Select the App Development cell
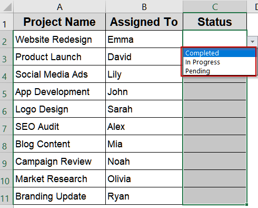The height and width of the screenshot is (208, 258). [59, 91]
